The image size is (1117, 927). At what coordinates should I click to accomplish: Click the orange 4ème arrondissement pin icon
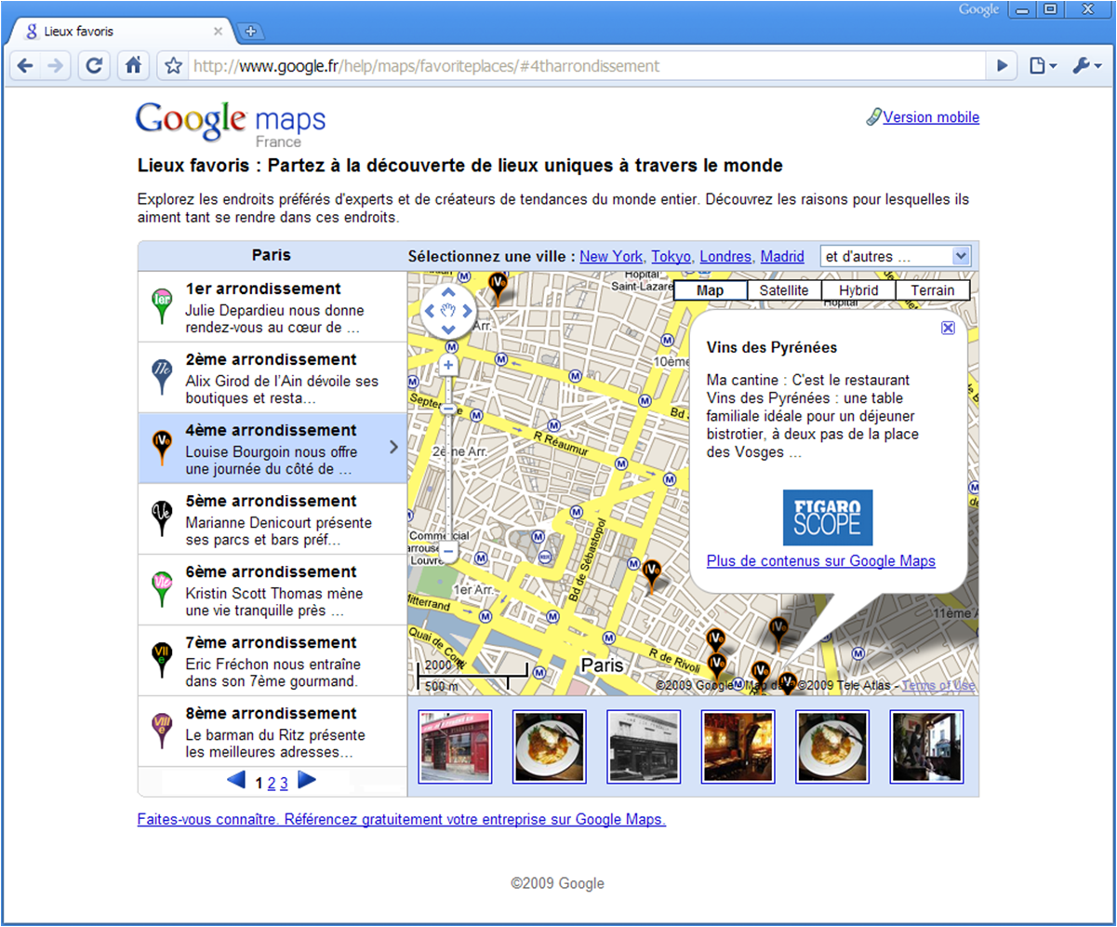162,448
